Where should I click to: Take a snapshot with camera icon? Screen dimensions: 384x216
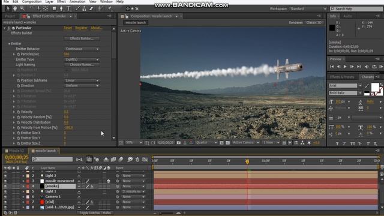[x=179, y=143]
